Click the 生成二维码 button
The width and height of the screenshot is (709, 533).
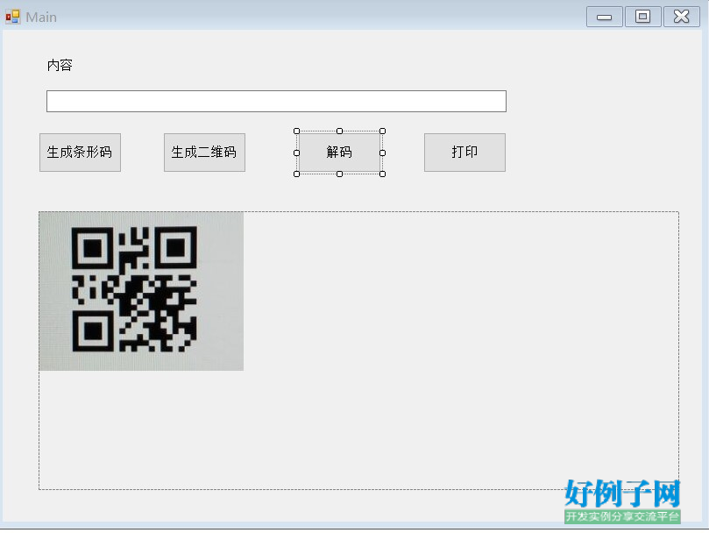coord(204,153)
